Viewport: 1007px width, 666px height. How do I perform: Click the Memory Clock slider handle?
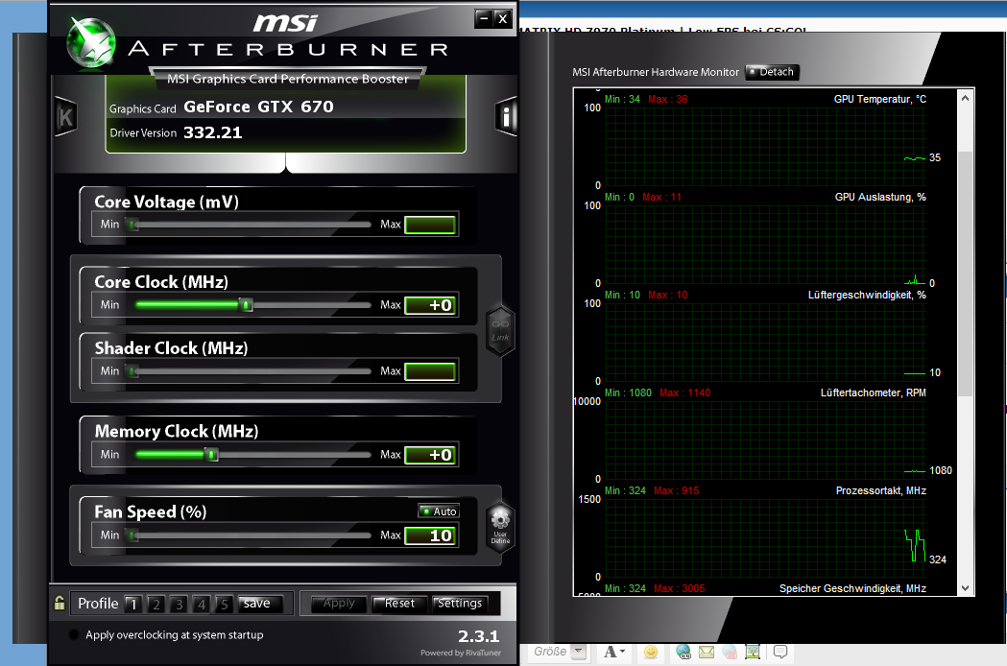[x=211, y=455]
